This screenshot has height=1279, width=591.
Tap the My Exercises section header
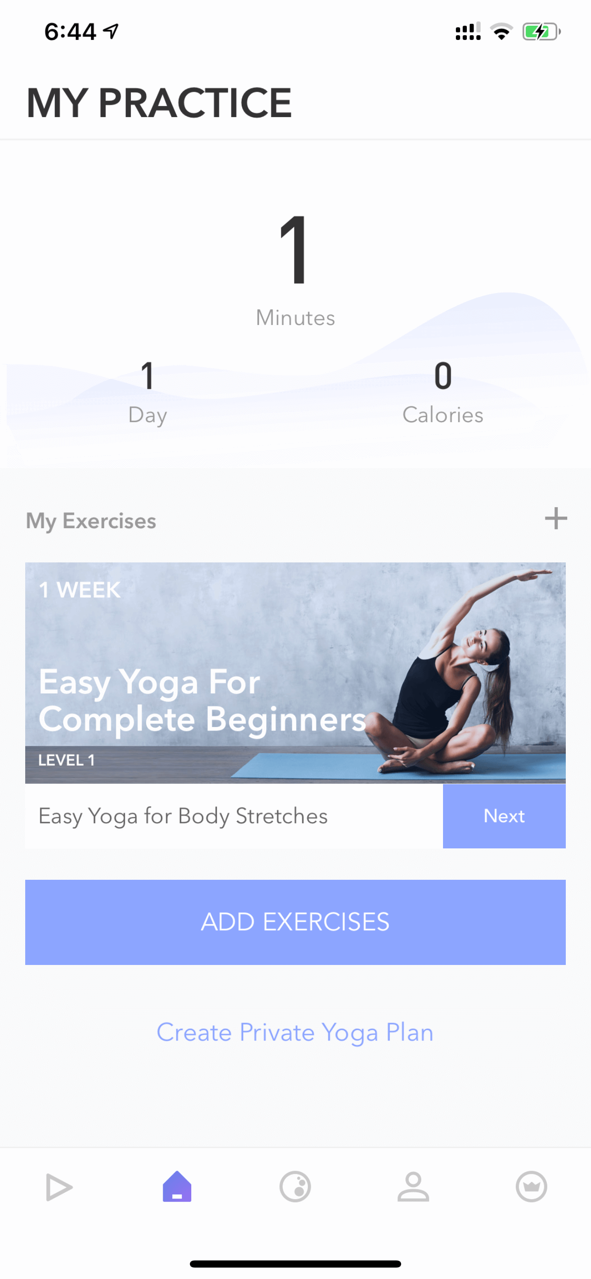point(91,521)
